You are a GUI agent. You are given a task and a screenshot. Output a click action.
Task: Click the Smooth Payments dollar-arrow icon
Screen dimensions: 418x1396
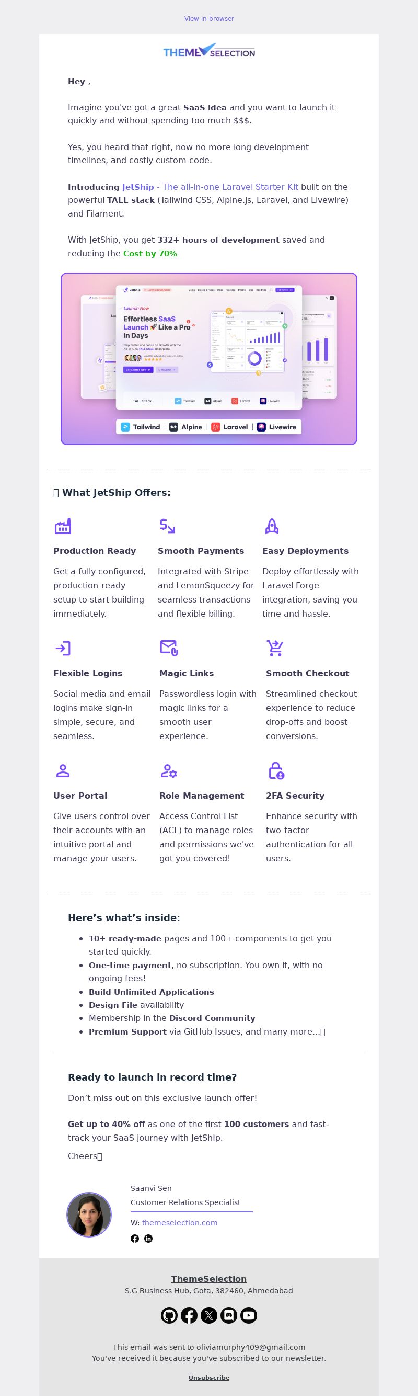pos(167,526)
